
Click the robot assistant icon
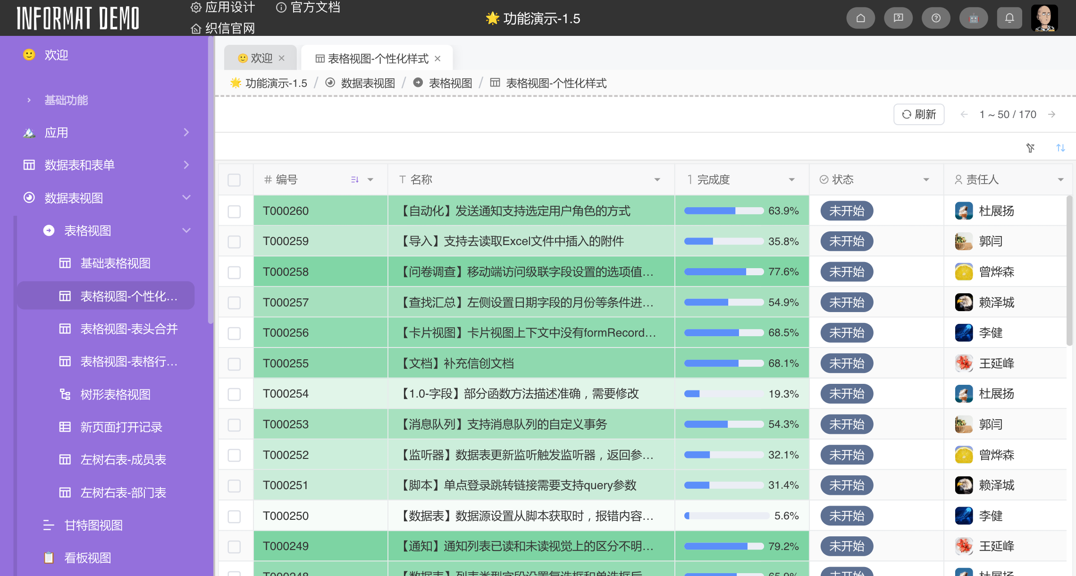tap(974, 17)
